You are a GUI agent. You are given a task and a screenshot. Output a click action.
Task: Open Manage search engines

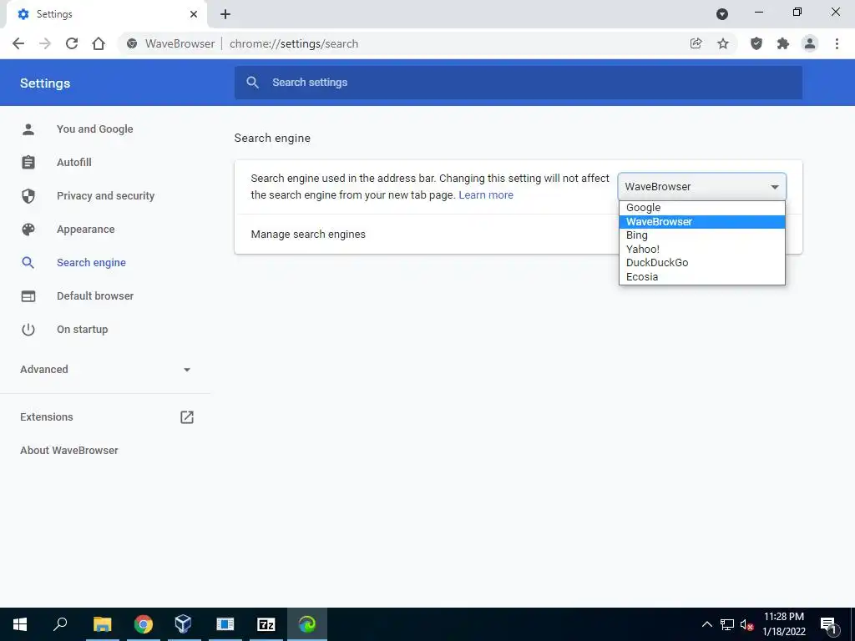click(x=308, y=235)
